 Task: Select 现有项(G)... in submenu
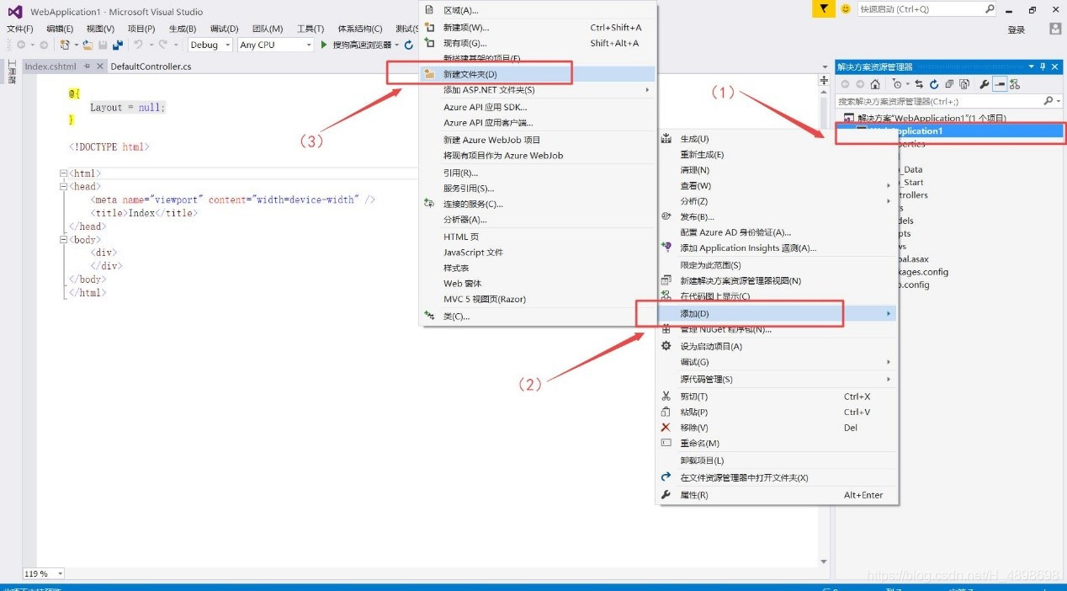537,43
